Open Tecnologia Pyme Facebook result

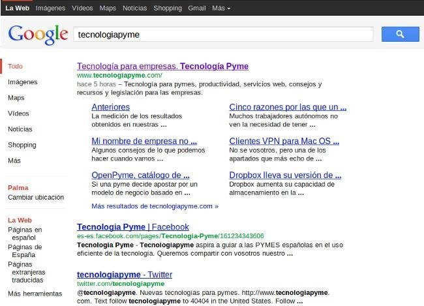click(x=132, y=227)
